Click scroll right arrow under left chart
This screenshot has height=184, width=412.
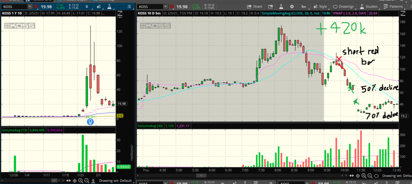[x=63, y=181]
